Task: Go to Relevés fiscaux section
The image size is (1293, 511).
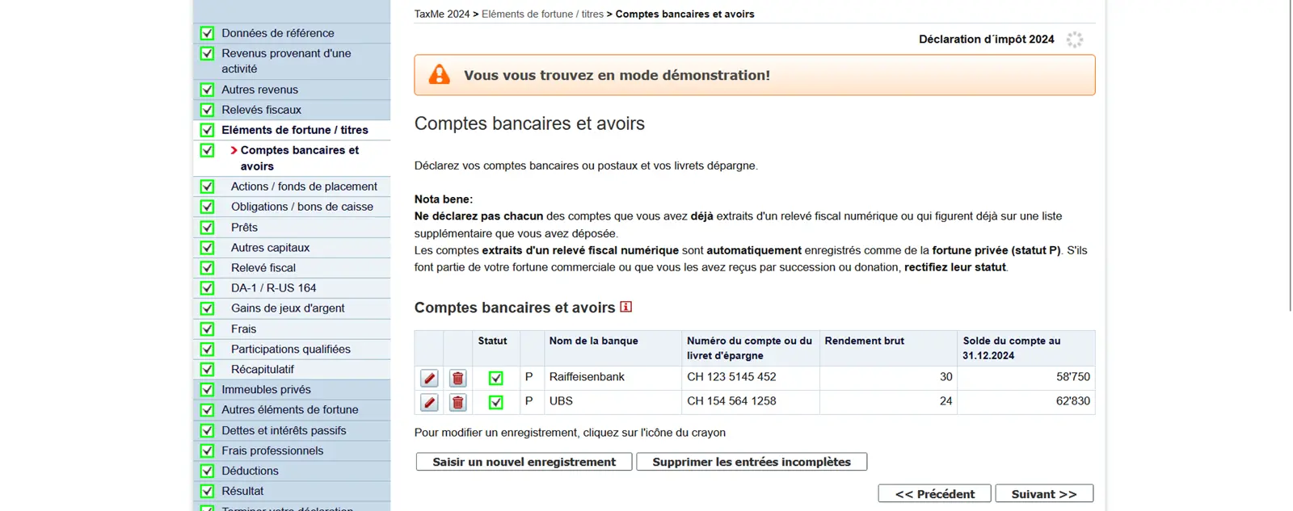Action: point(262,110)
